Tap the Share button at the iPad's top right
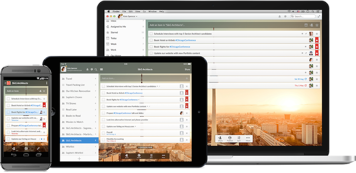This screenshot has width=356, height=173. click(188, 69)
